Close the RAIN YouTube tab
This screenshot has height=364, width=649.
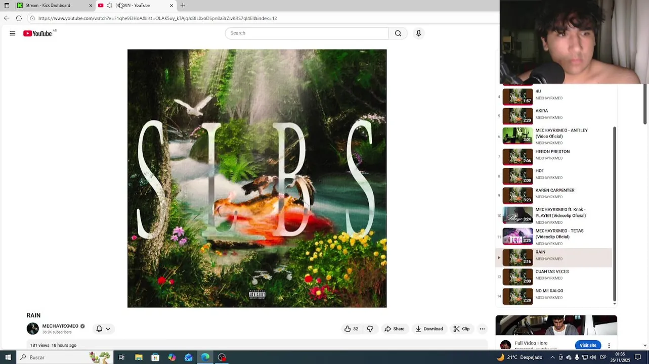click(171, 5)
